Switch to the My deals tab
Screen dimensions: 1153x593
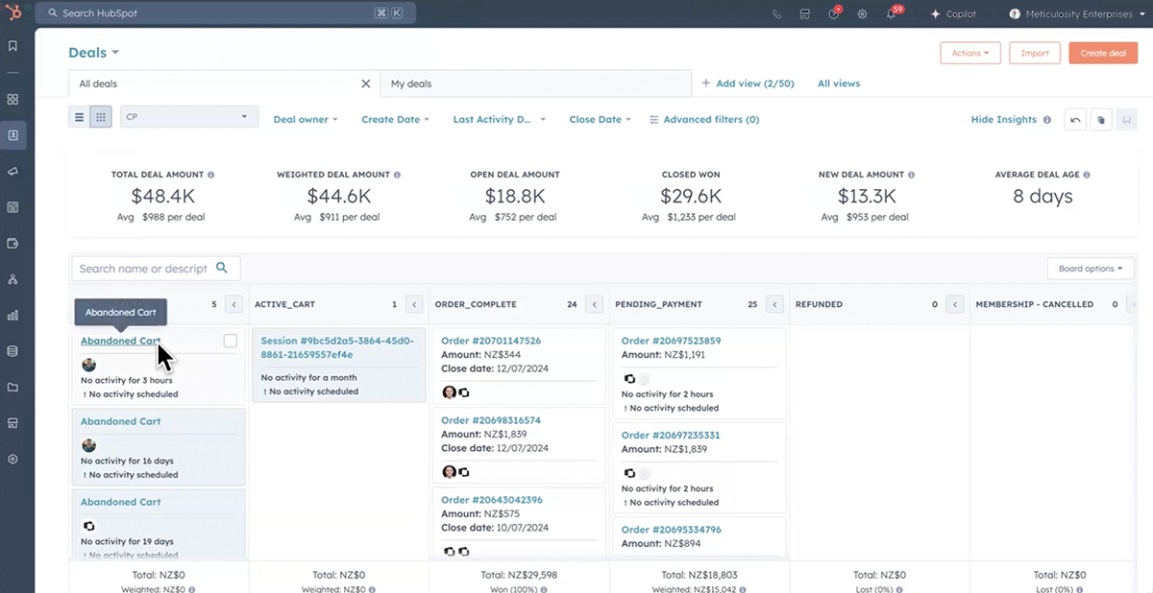411,84
